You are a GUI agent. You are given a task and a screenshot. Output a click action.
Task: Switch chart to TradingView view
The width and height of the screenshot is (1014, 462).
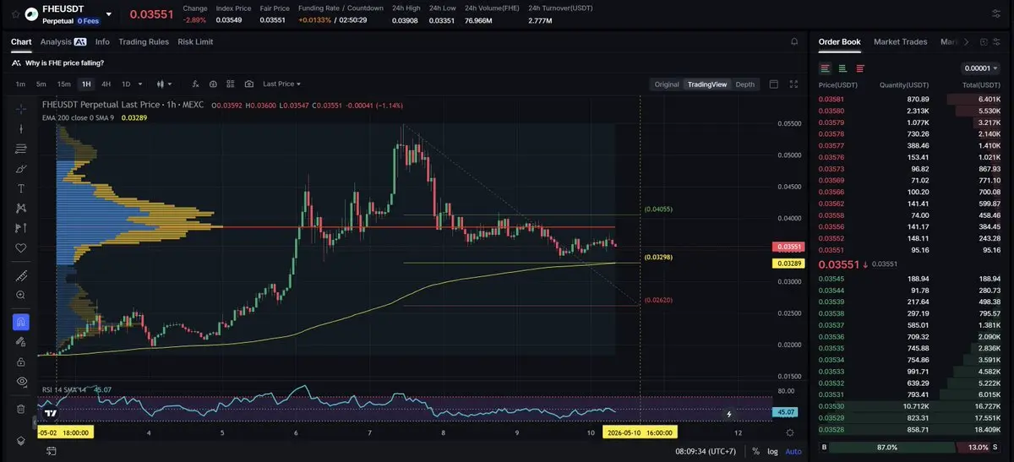[x=707, y=84]
